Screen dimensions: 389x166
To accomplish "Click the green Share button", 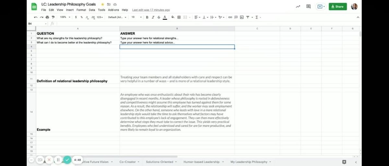I will pos(337,6).
